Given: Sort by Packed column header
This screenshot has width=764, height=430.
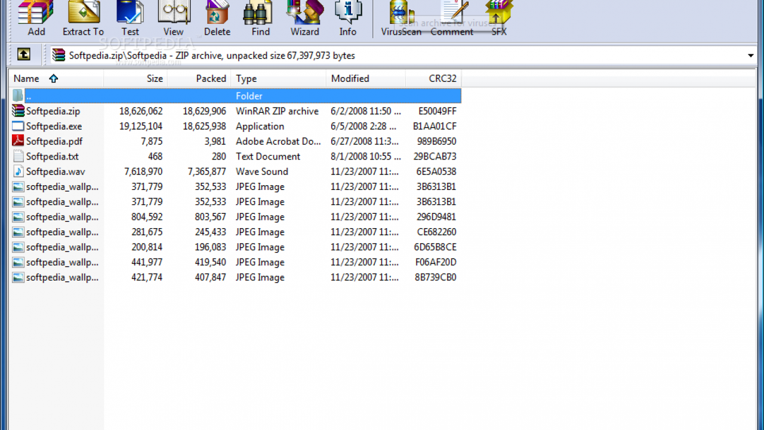Looking at the screenshot, I should tap(199, 78).
